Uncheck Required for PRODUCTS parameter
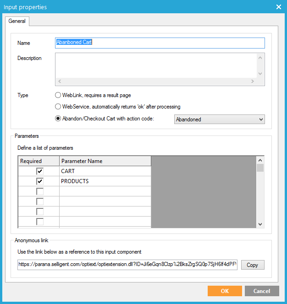Image resolution: width=287 pixels, height=304 pixels. point(40,181)
